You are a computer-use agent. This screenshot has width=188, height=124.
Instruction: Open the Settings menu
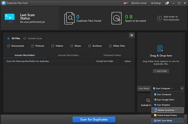point(156,3)
